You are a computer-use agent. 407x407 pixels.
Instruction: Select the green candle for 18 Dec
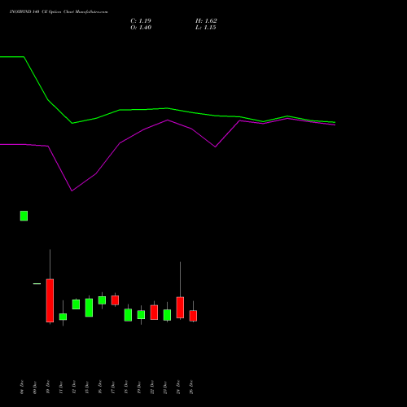pos(128,315)
